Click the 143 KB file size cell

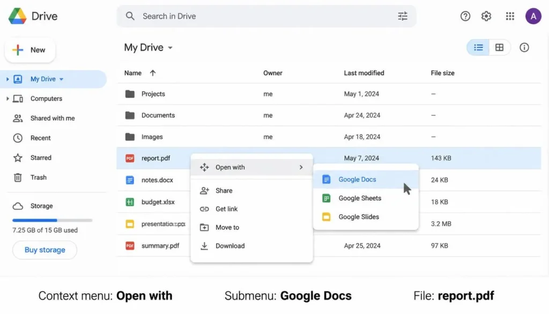coord(441,158)
